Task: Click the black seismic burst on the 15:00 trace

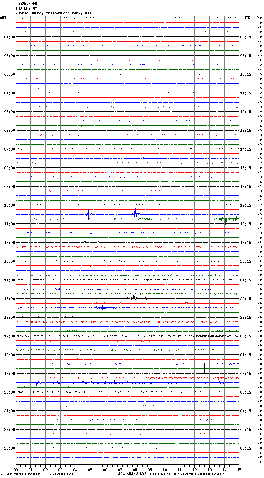Action: click(134, 298)
